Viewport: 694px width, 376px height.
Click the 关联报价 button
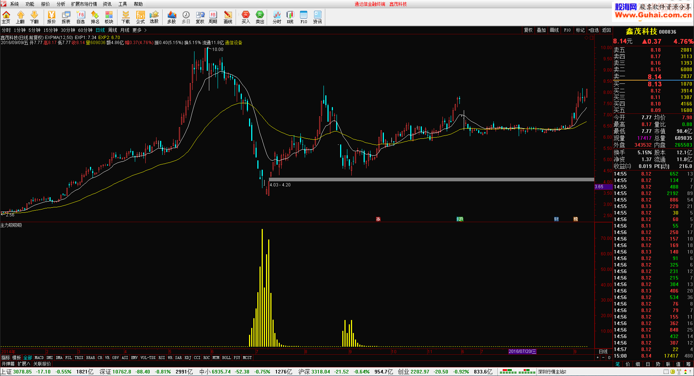click(42, 364)
